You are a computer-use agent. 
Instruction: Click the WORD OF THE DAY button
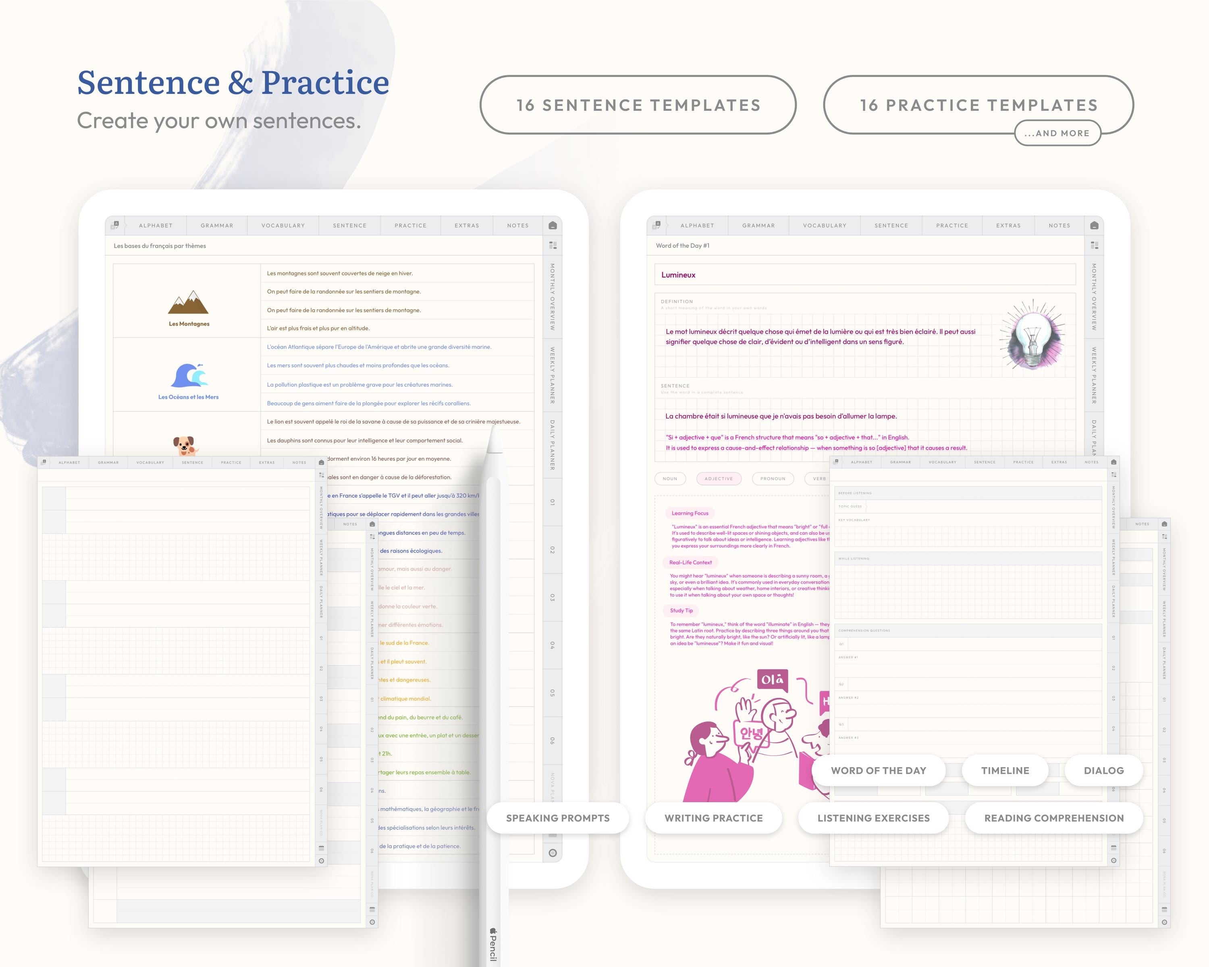[878, 771]
